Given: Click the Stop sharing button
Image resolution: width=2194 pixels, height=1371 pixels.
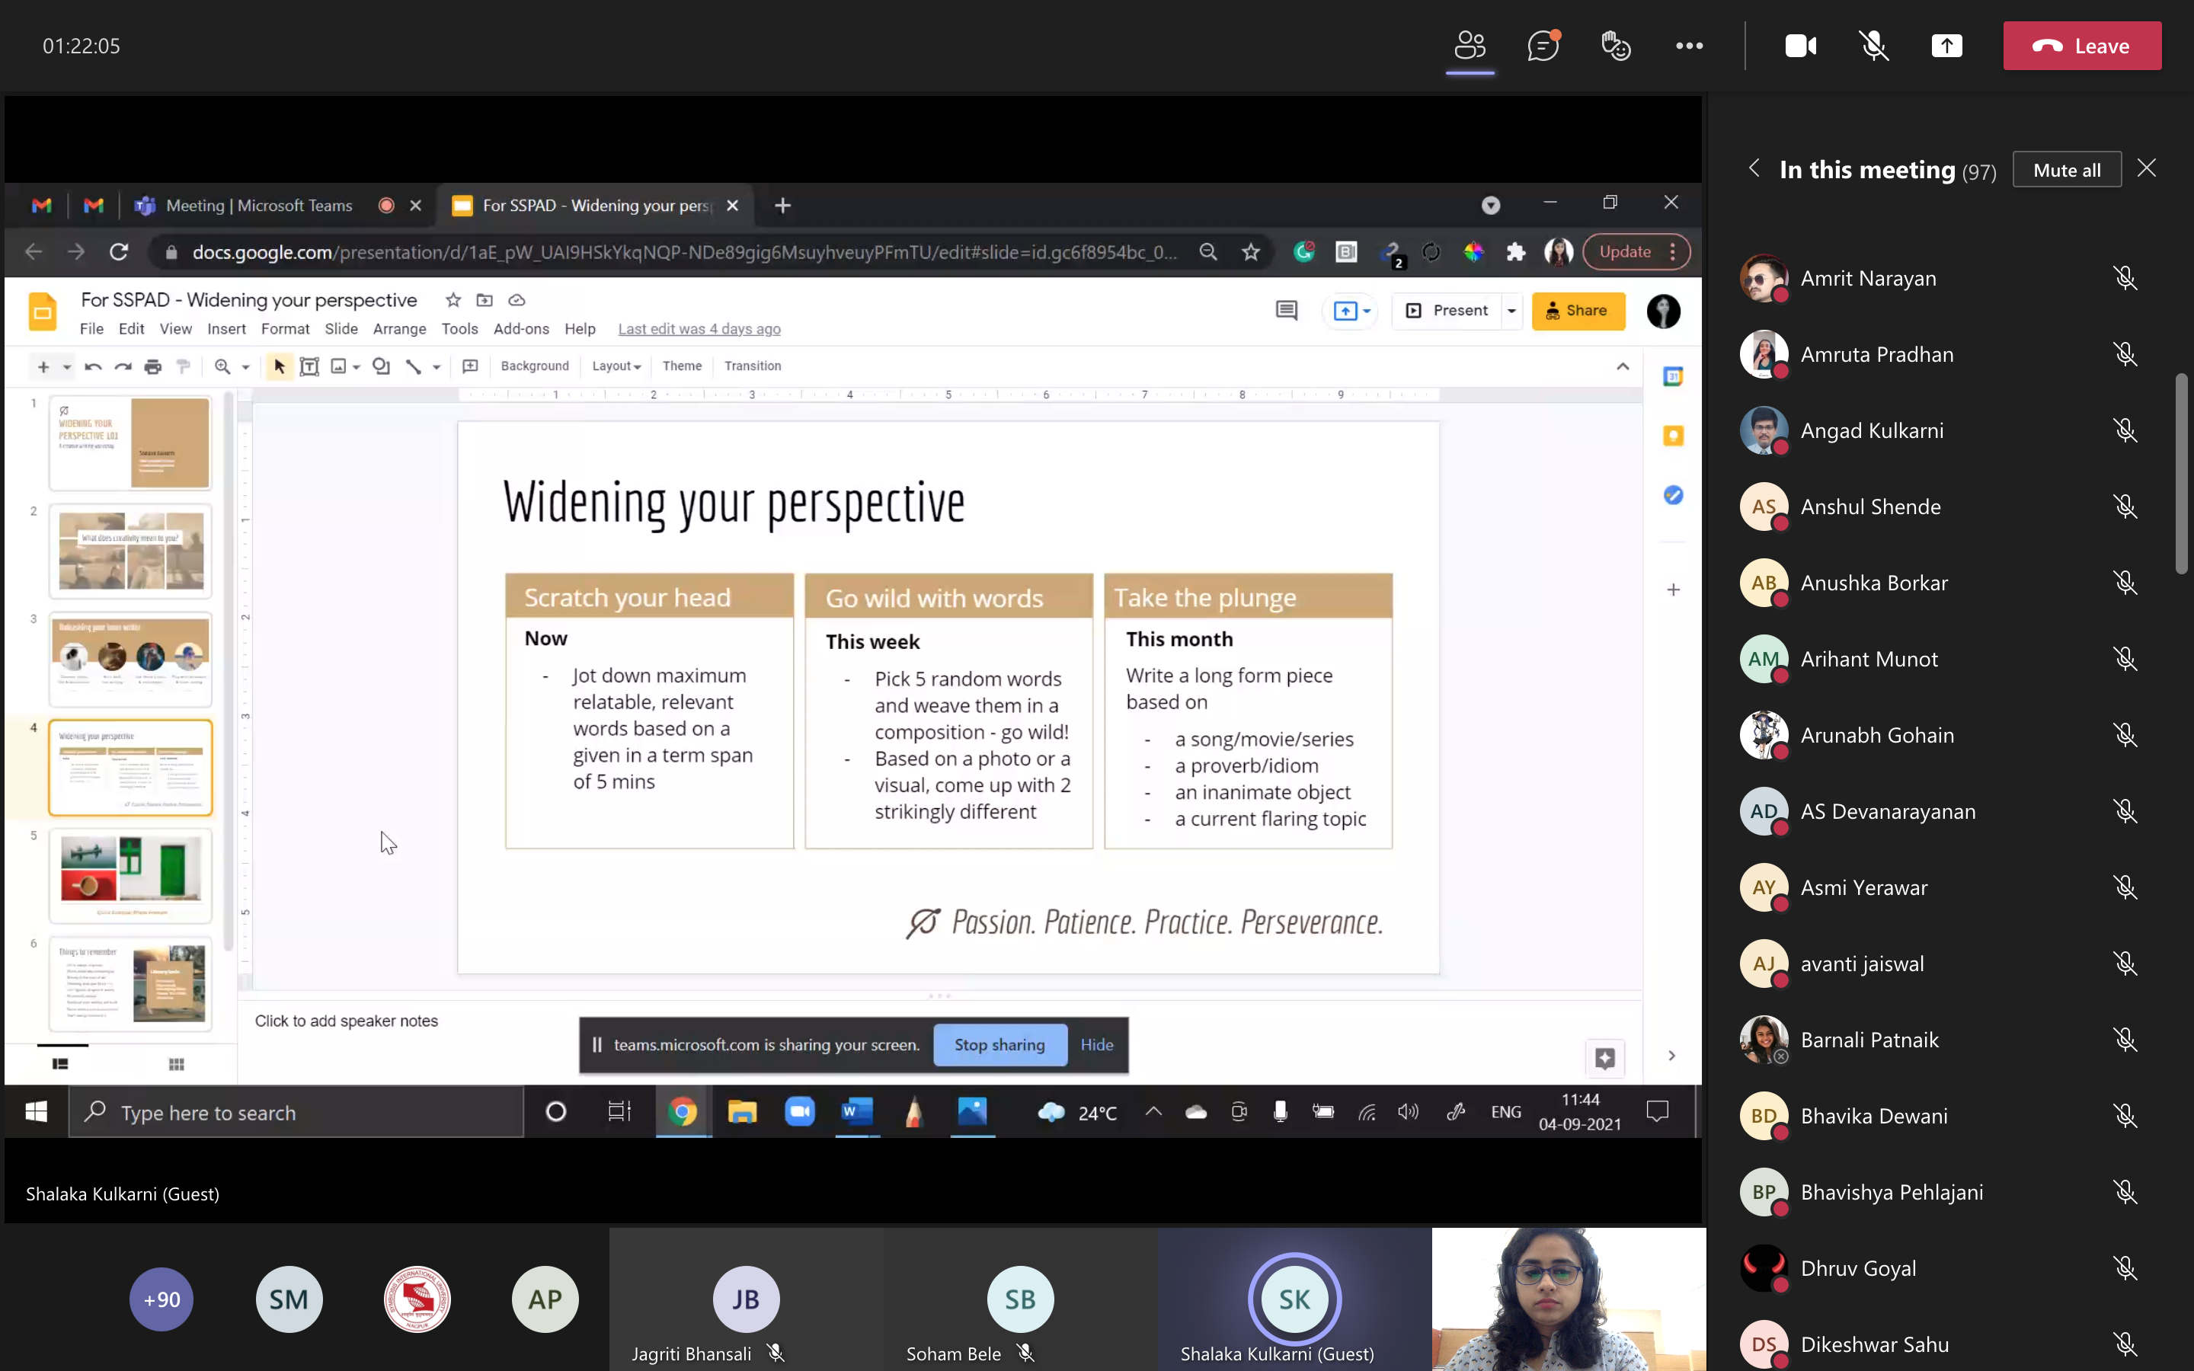Looking at the screenshot, I should click(x=999, y=1044).
